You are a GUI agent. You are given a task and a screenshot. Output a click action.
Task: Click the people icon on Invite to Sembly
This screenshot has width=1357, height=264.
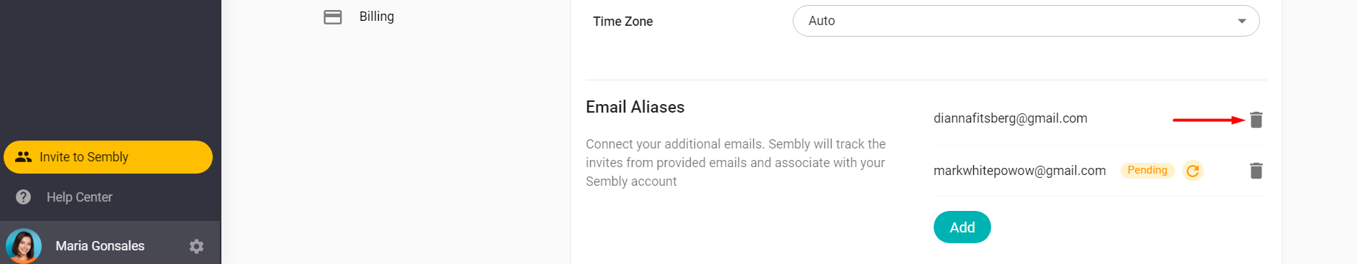(24, 156)
